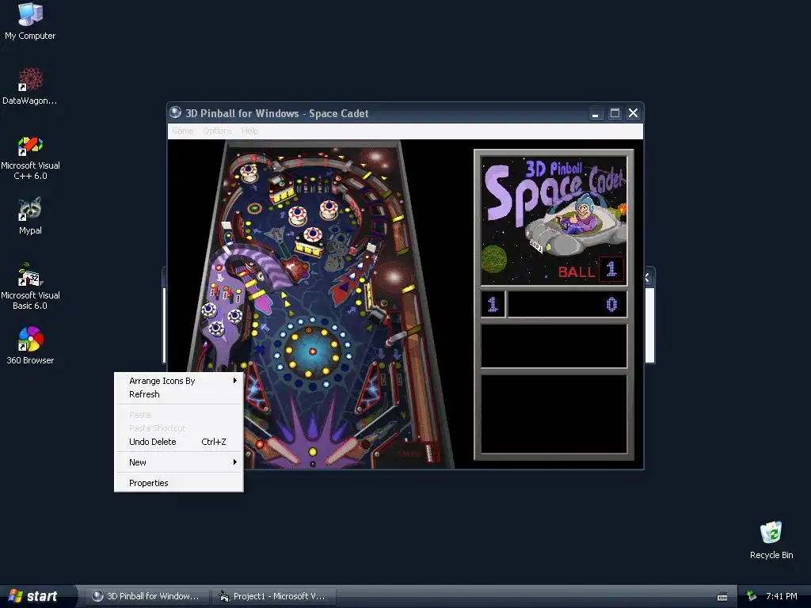Switch to Project1 Microsoft Visual taskbar button

pyautogui.click(x=274, y=596)
